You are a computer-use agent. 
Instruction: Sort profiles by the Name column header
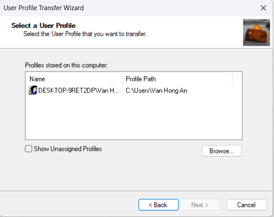pyautogui.click(x=74, y=79)
